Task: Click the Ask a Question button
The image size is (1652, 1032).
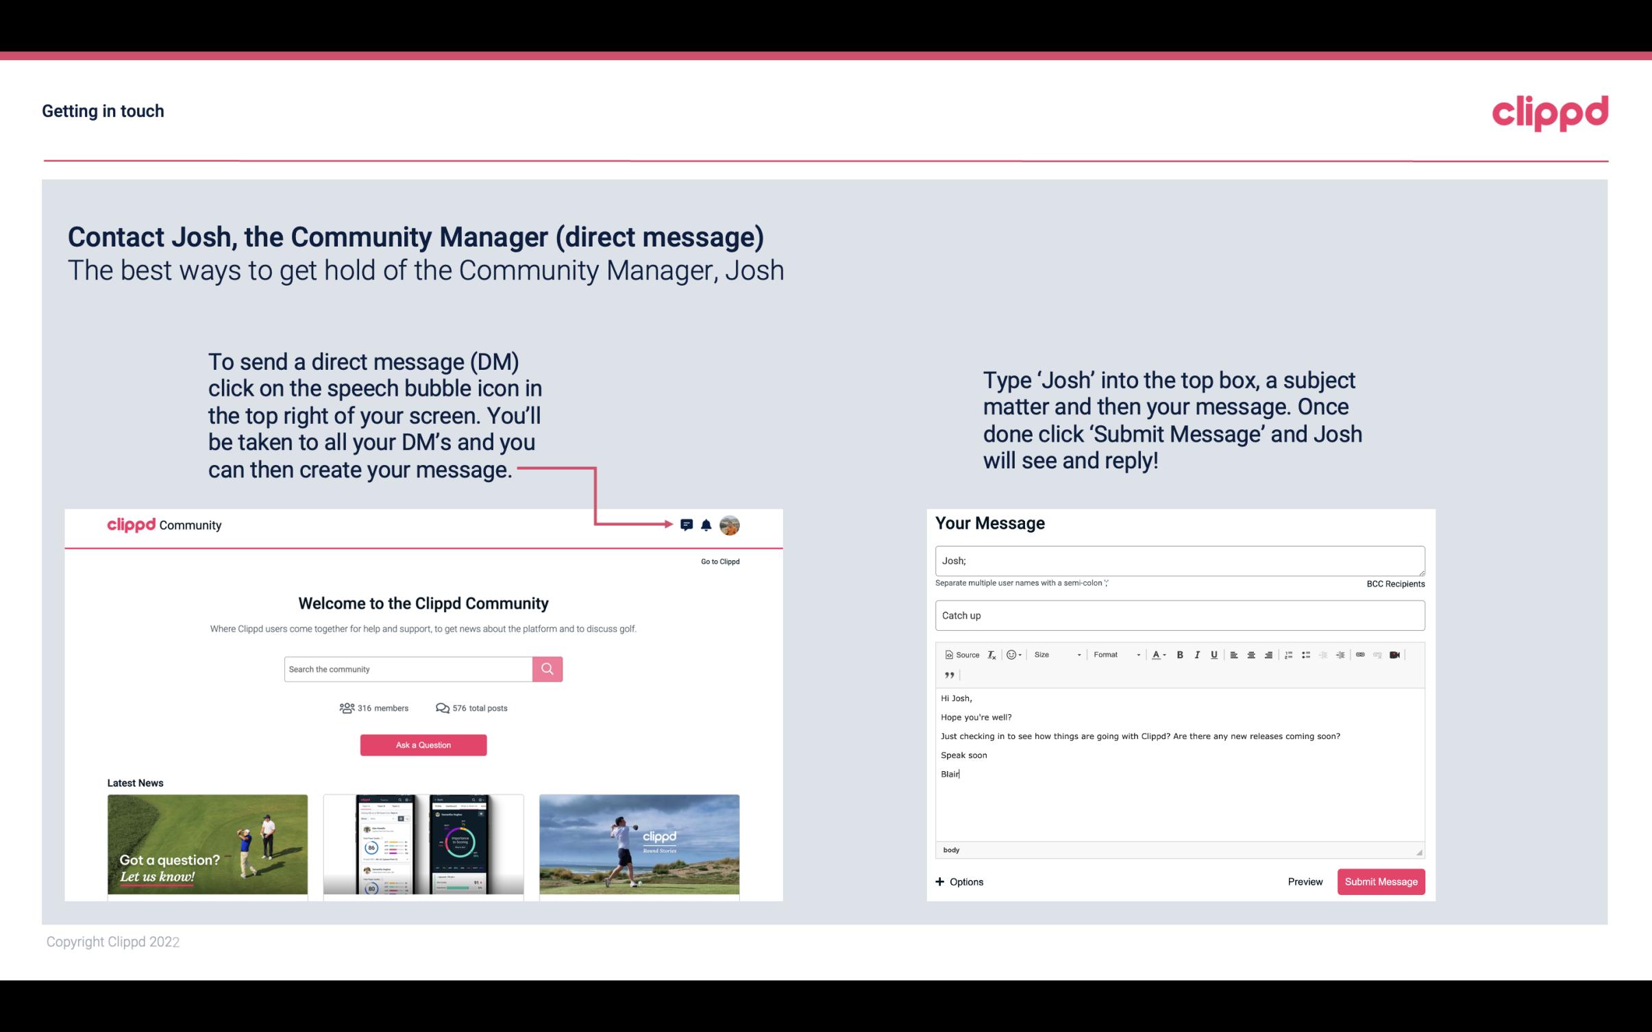Action: click(x=422, y=743)
